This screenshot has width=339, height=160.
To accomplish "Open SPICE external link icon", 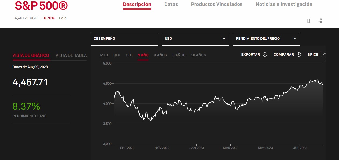I will click(323, 54).
